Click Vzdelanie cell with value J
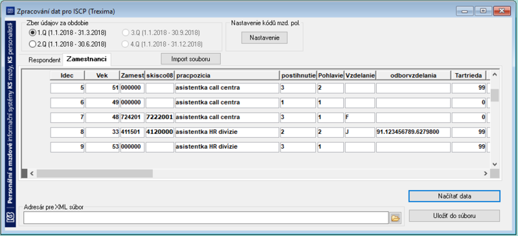The image size is (518, 236). pos(360,132)
